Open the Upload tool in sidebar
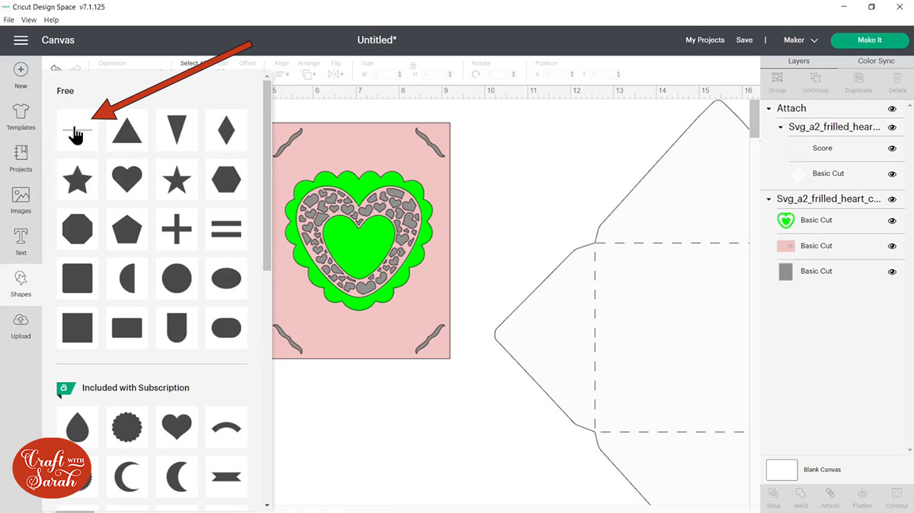The height and width of the screenshot is (513, 914). tap(21, 326)
